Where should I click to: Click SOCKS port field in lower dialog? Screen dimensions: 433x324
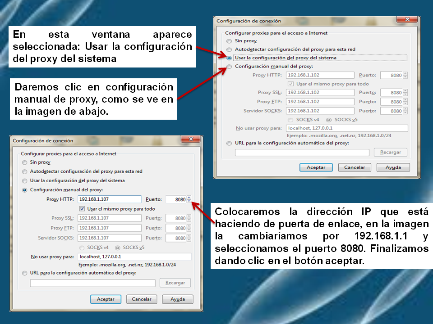pos(176,238)
